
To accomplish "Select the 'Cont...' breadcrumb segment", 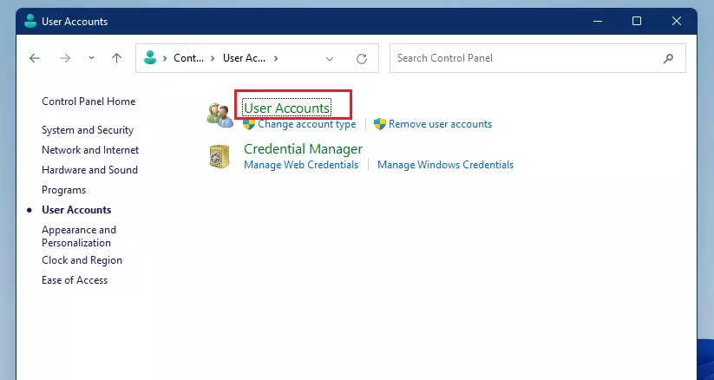I will (x=188, y=58).
